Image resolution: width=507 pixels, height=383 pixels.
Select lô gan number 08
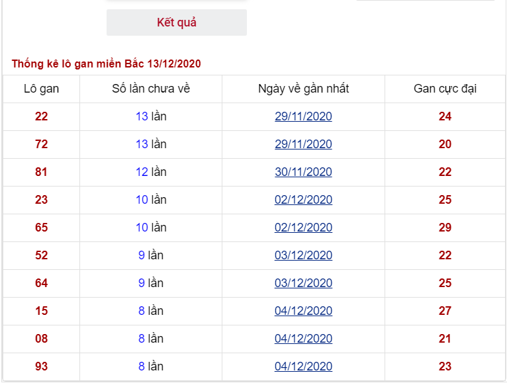[x=42, y=339]
